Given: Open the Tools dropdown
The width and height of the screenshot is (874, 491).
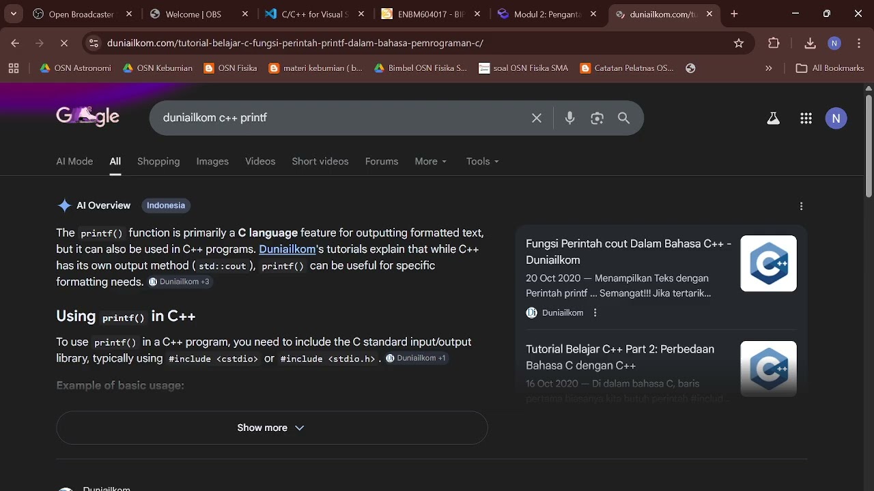Looking at the screenshot, I should click(483, 162).
